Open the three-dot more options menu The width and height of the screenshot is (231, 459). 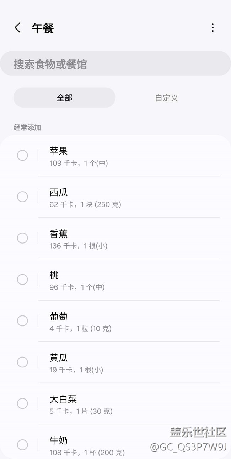tap(213, 28)
